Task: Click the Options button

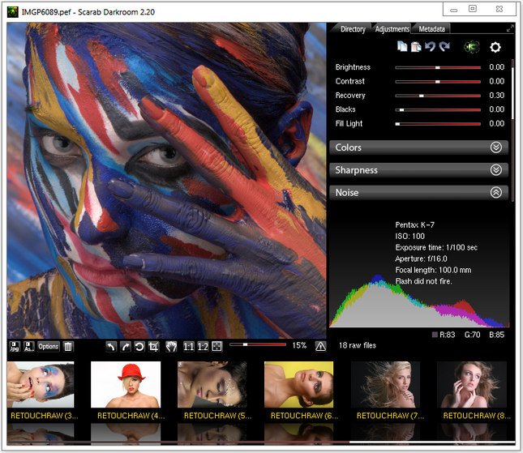Action: [49, 346]
